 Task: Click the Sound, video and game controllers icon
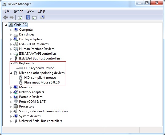[x=15, y=111]
